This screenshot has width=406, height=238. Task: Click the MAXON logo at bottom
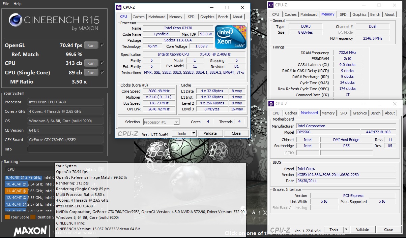click(x=30, y=231)
